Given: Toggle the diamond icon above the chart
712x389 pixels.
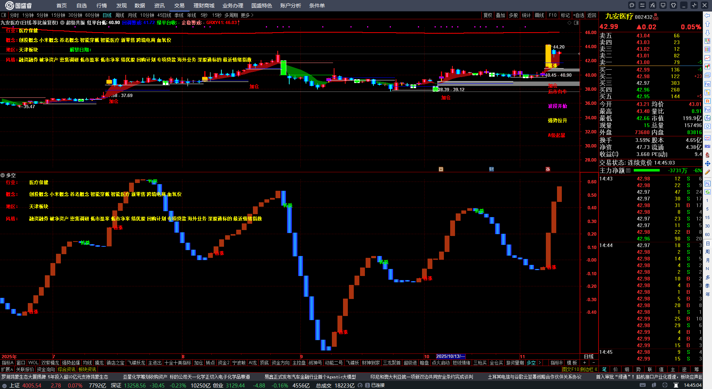Looking at the screenshot, I should (570, 23).
